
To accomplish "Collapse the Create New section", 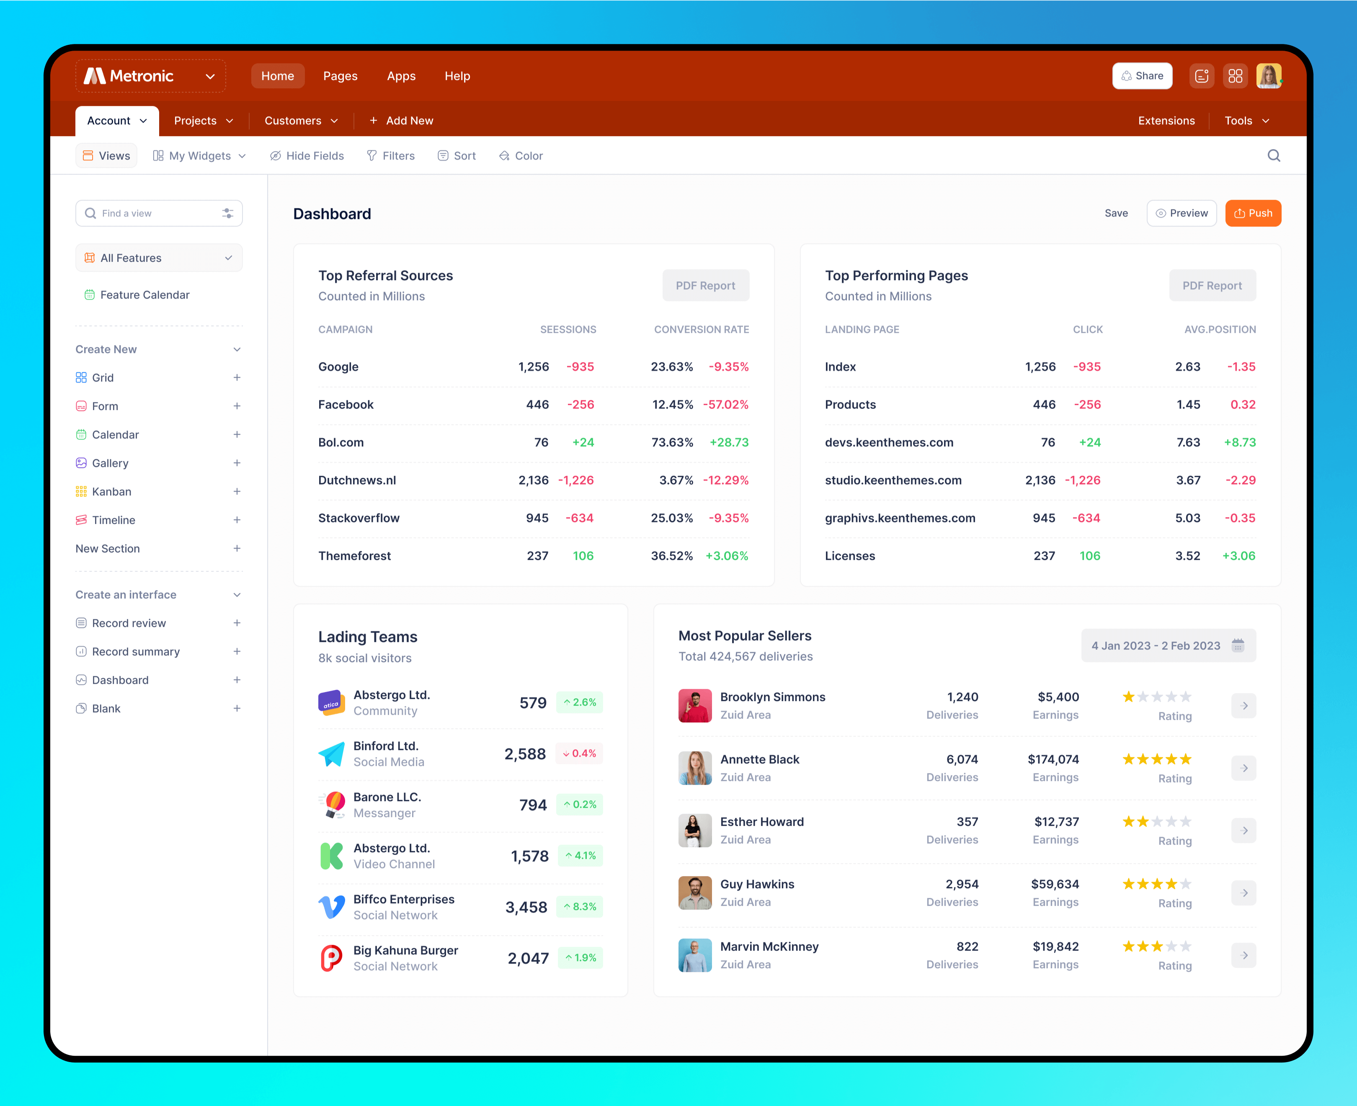I will click(237, 350).
